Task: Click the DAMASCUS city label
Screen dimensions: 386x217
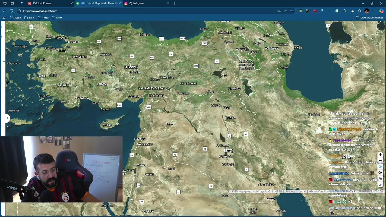Action: click(x=144, y=144)
